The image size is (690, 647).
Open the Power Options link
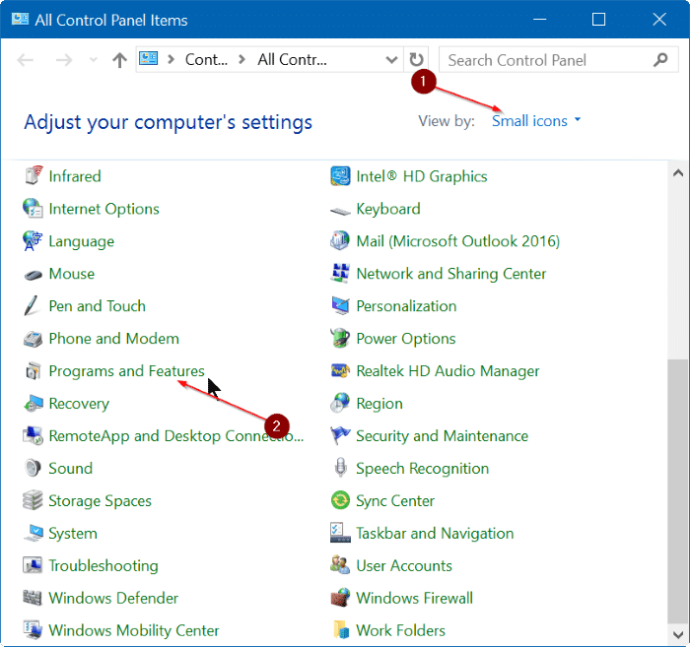[406, 339]
